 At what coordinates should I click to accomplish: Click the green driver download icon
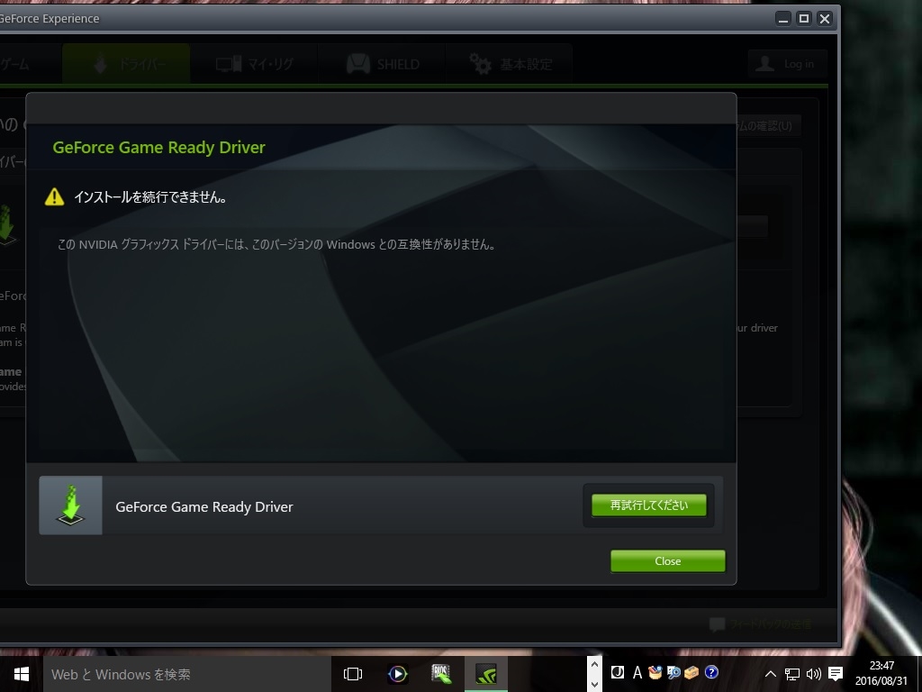pos(70,505)
